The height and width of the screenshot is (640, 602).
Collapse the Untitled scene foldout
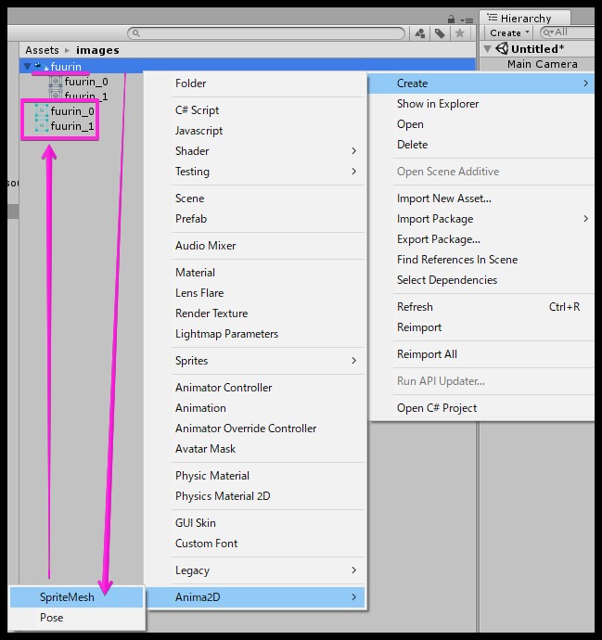tap(488, 49)
